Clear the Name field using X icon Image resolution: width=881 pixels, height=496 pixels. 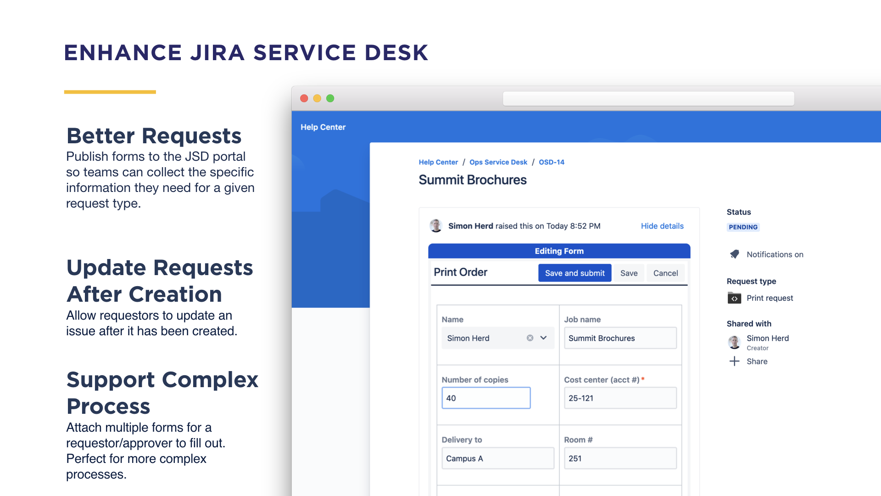click(530, 338)
